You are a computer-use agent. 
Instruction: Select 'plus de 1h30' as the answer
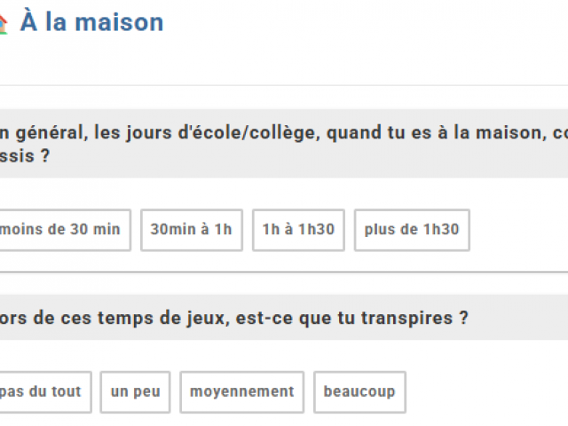point(412,230)
